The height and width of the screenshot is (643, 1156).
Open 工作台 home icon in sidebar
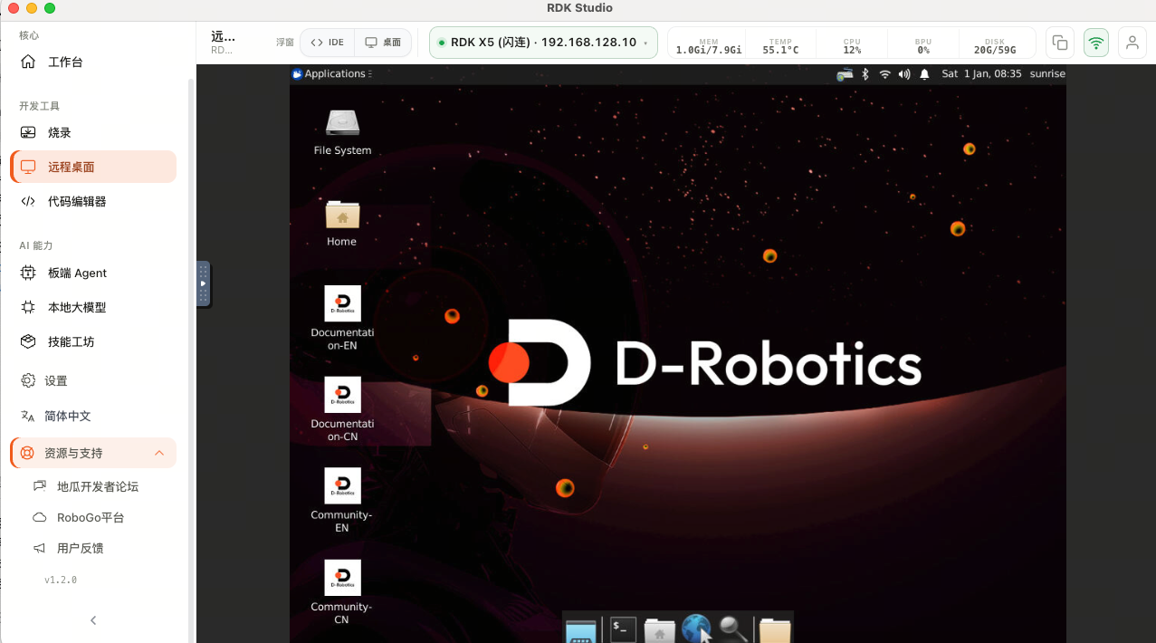(x=28, y=62)
